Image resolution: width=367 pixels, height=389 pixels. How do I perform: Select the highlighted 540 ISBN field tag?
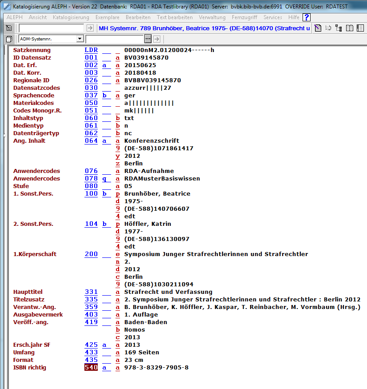(91, 367)
